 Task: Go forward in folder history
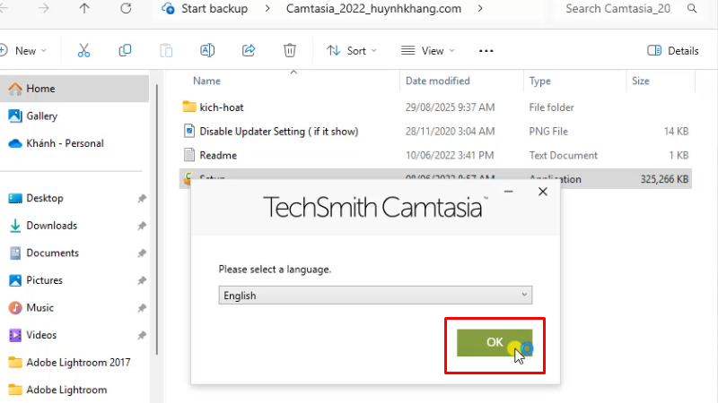pos(43,8)
